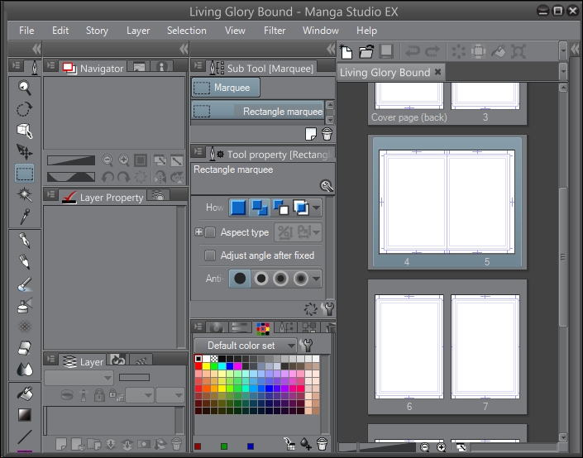
Task: Collapse the toolbox panel with double chevron
Action: [36, 49]
